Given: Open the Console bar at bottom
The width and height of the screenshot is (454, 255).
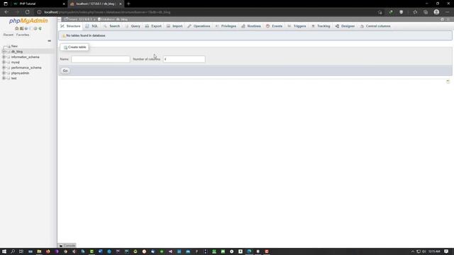Looking at the screenshot, I should tap(67, 246).
